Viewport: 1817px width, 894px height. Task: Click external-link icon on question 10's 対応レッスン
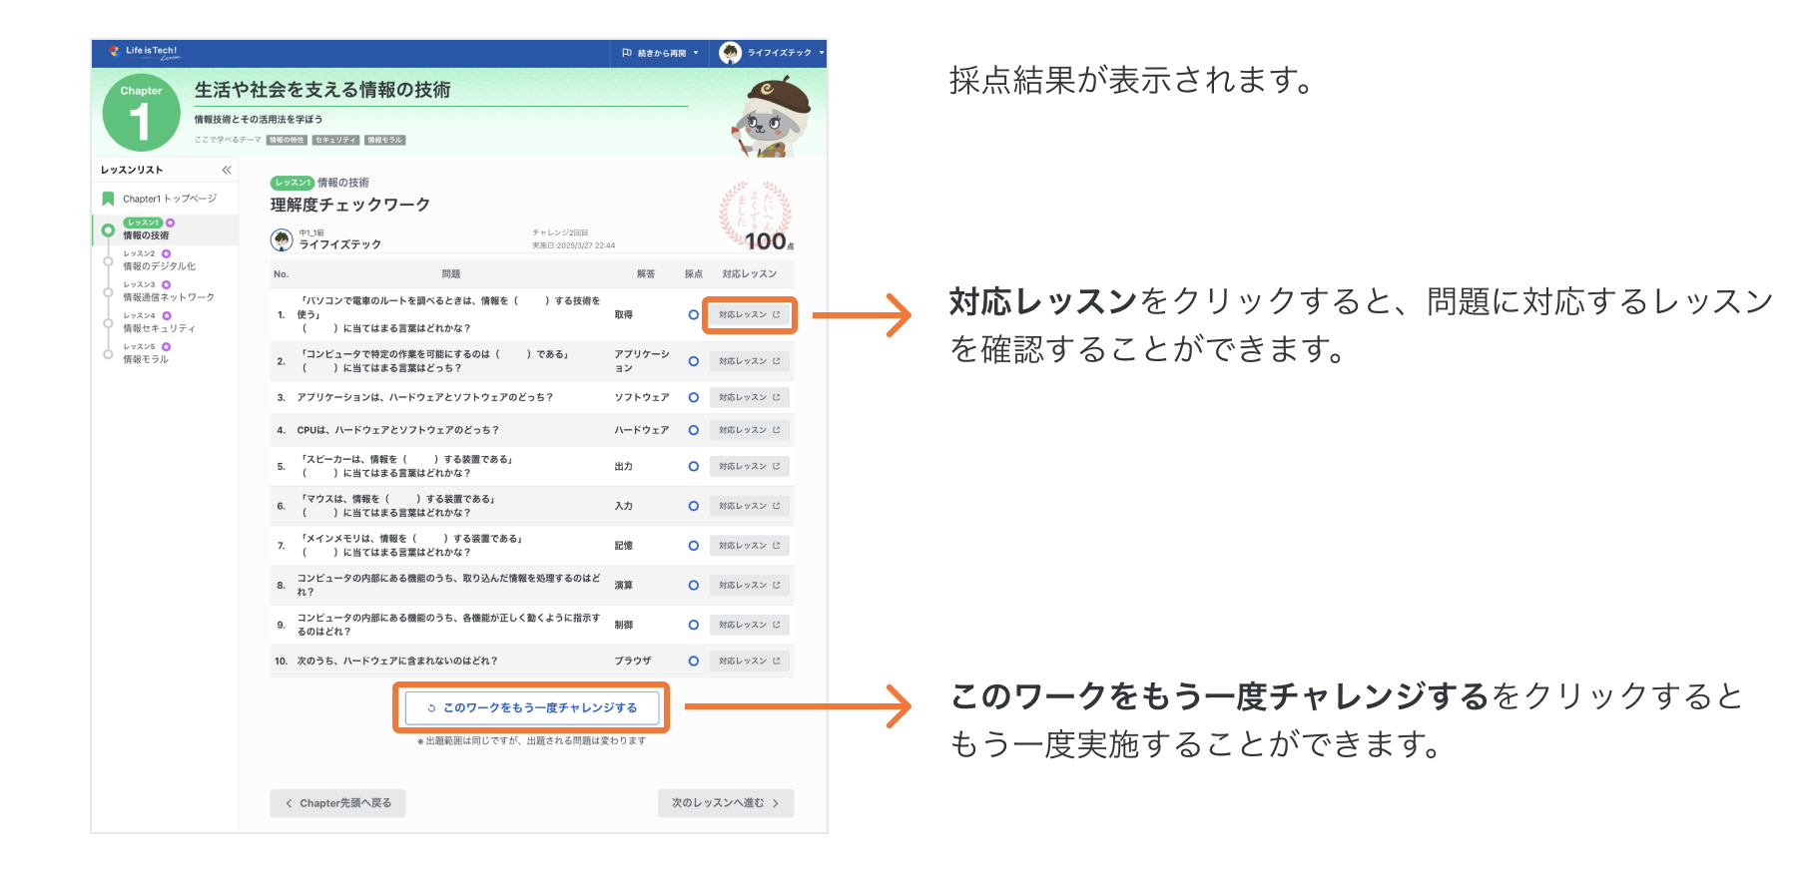776,661
